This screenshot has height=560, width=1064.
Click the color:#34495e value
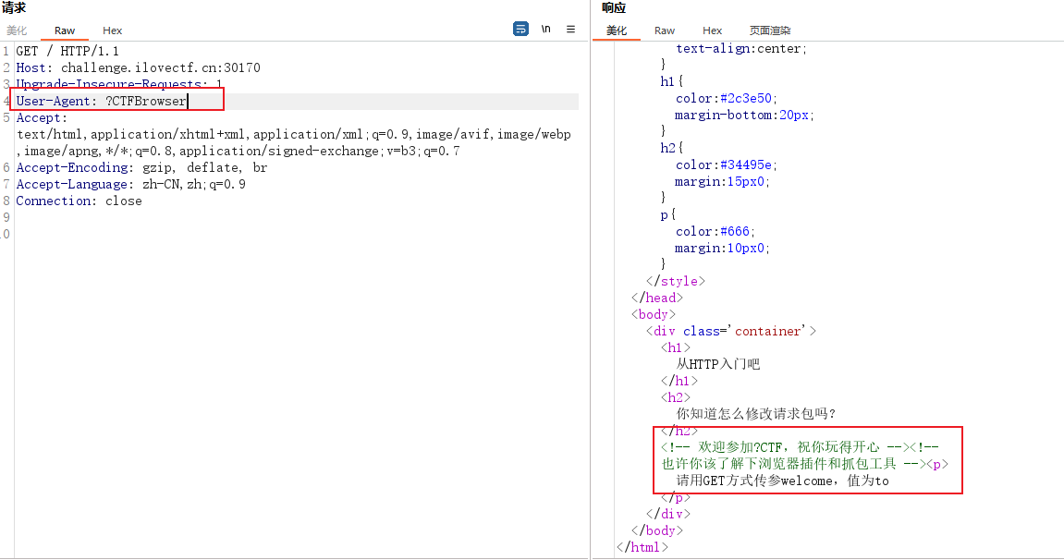point(746,164)
